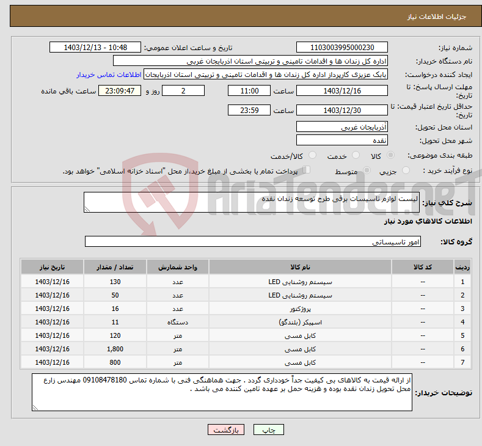Click the price validity time 23:59 field

pyautogui.click(x=249, y=110)
